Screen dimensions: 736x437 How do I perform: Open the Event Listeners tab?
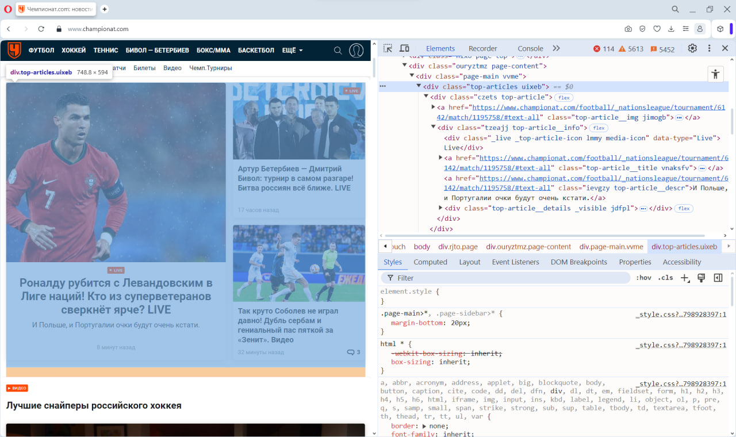(x=516, y=262)
